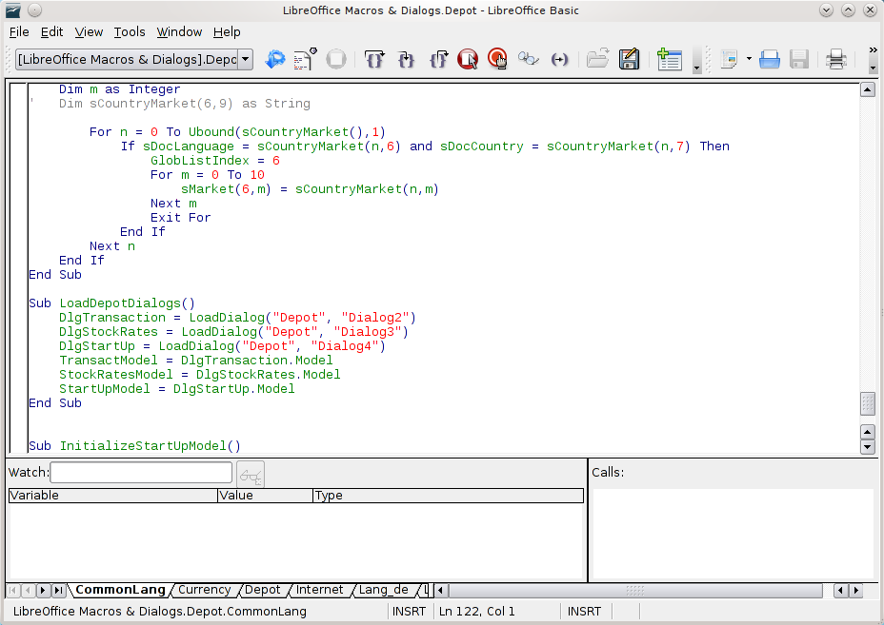884x625 pixels.
Task: Click the Enable Watch glasses icon in toolbar
Action: (529, 59)
